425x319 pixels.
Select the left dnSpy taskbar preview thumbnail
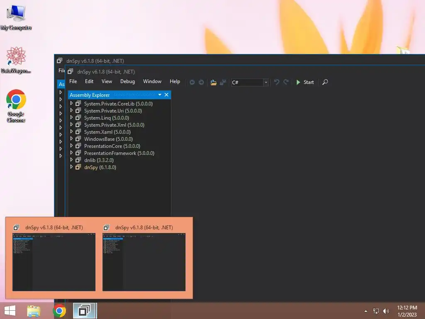54,262
